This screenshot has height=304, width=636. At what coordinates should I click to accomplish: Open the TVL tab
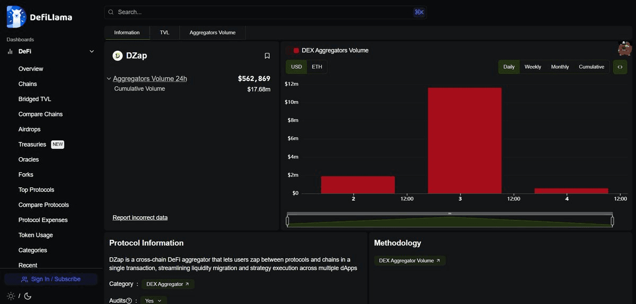tap(165, 32)
